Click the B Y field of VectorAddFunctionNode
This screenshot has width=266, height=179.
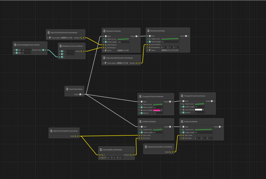coord(115,158)
